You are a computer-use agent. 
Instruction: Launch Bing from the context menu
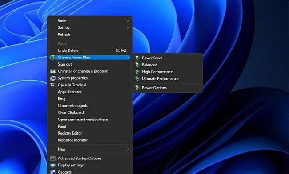tap(90, 99)
